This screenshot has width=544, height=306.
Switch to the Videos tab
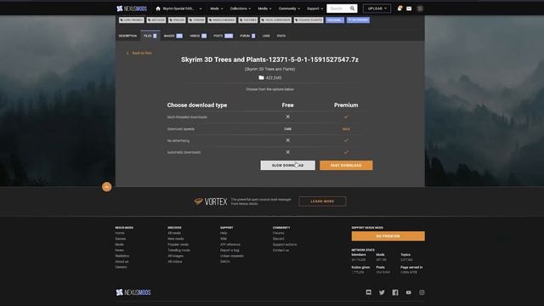(198, 36)
